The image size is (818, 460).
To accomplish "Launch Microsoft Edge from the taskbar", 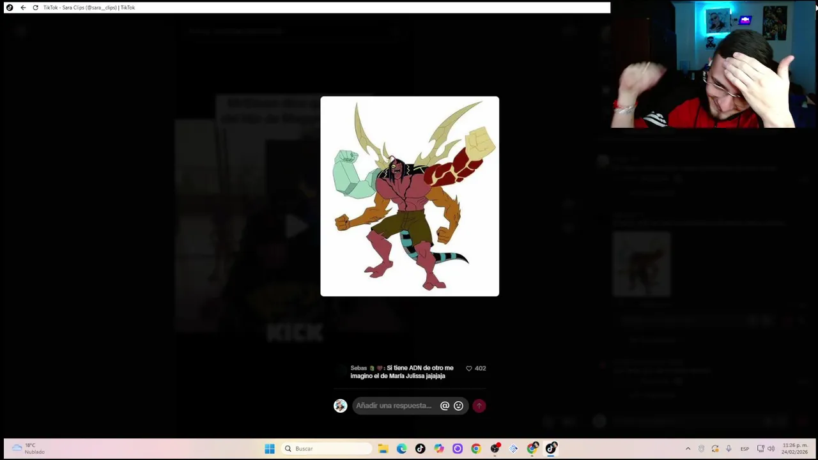I will 401,448.
